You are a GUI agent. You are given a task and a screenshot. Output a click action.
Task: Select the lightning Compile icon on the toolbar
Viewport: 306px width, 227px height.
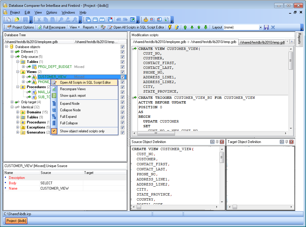pos(170,27)
